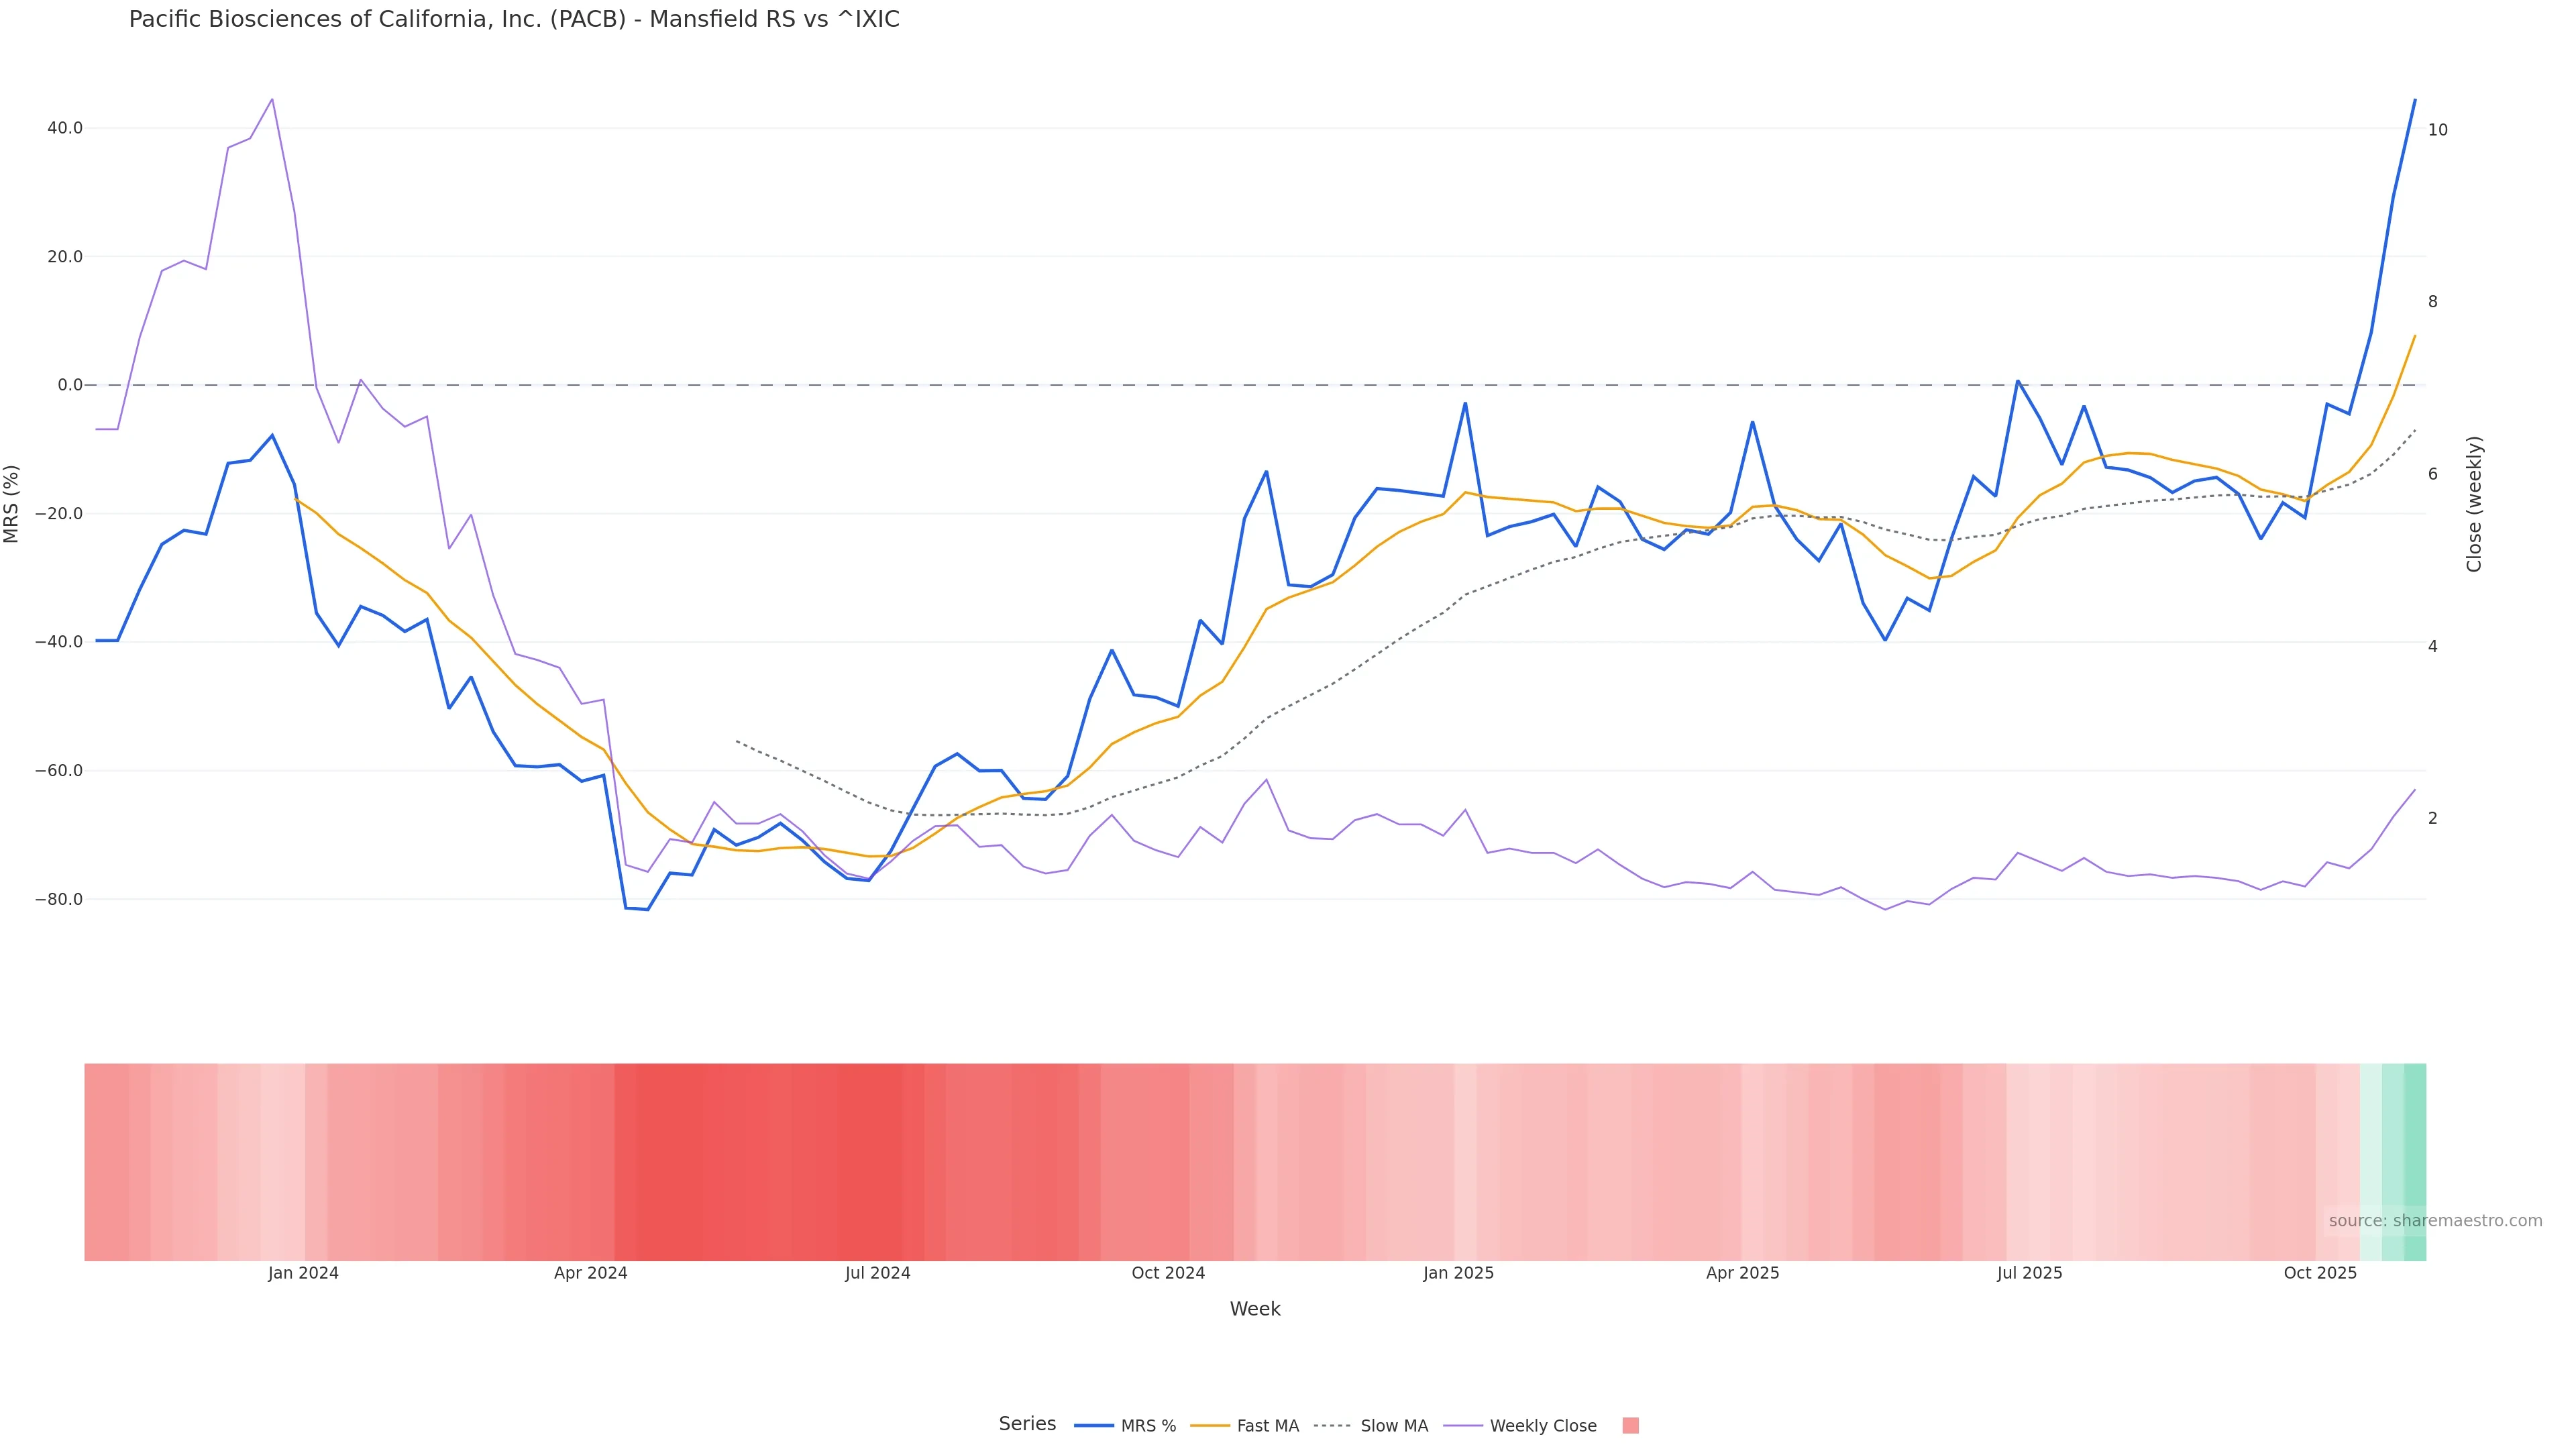Screen dimensions: 2576x1449
Task: Click the 'Week' x-axis title
Action: (1255, 1309)
